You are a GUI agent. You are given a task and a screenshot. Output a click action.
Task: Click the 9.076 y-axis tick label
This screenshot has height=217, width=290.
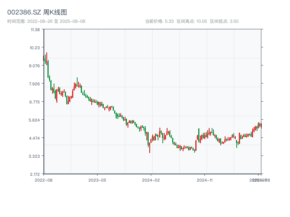35,65
